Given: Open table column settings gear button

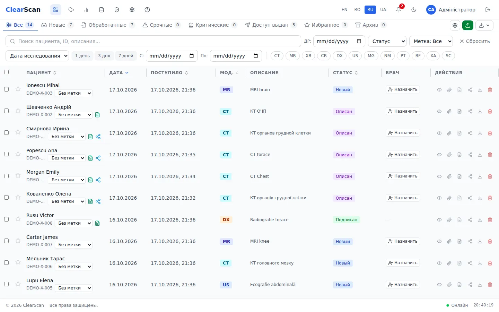Looking at the screenshot, I should coord(455,25).
